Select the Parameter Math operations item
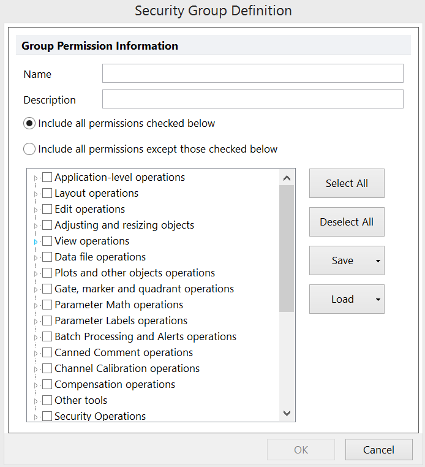This screenshot has height=467, width=425. [119, 305]
